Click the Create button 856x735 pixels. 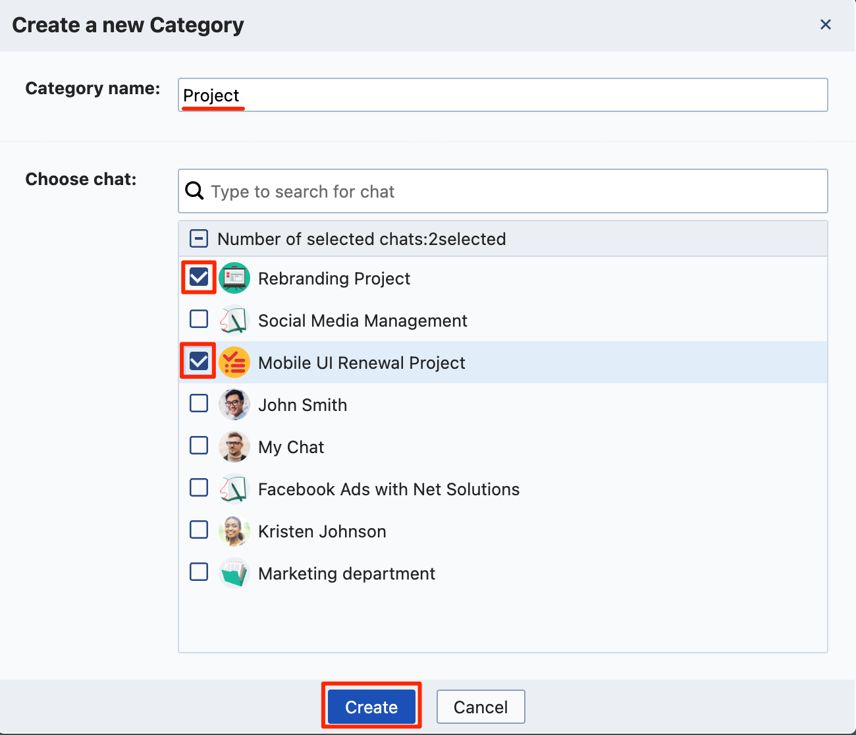click(x=371, y=705)
